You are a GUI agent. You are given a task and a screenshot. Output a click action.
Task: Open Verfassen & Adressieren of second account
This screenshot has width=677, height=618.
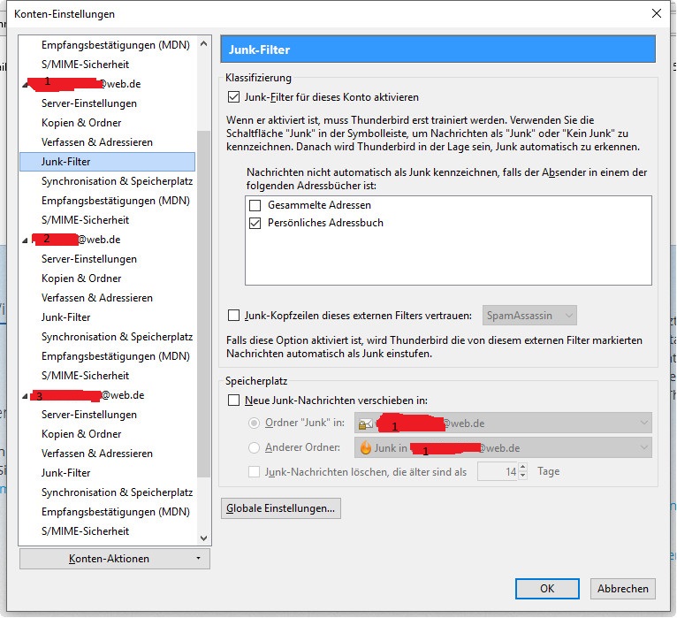click(96, 298)
